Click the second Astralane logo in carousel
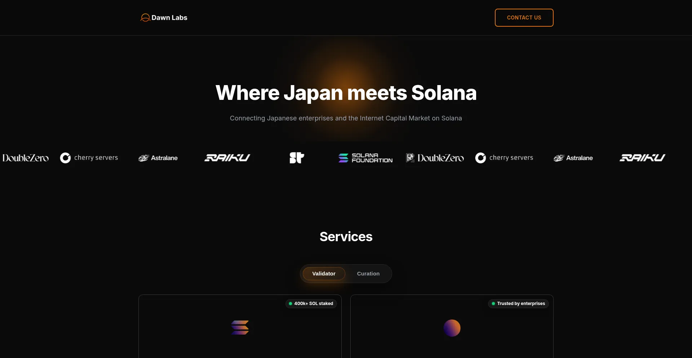 (x=573, y=158)
